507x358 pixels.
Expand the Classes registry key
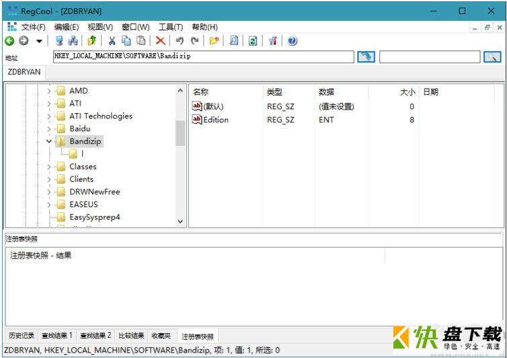pos(49,167)
